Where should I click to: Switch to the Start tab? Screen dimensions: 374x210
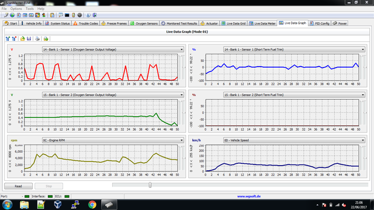pos(11,23)
